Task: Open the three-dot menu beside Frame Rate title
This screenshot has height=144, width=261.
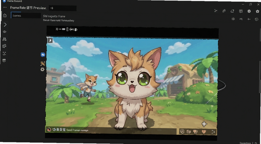Action: click(x=5, y=7)
